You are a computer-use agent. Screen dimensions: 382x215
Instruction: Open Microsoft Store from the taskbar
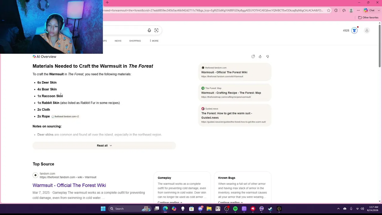tap(192, 209)
